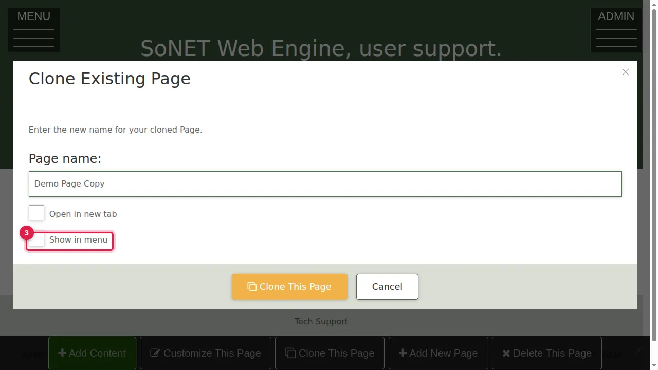This screenshot has height=370, width=658.
Task: Choose Customize This Page in the bottom toolbar
Action: (206, 353)
